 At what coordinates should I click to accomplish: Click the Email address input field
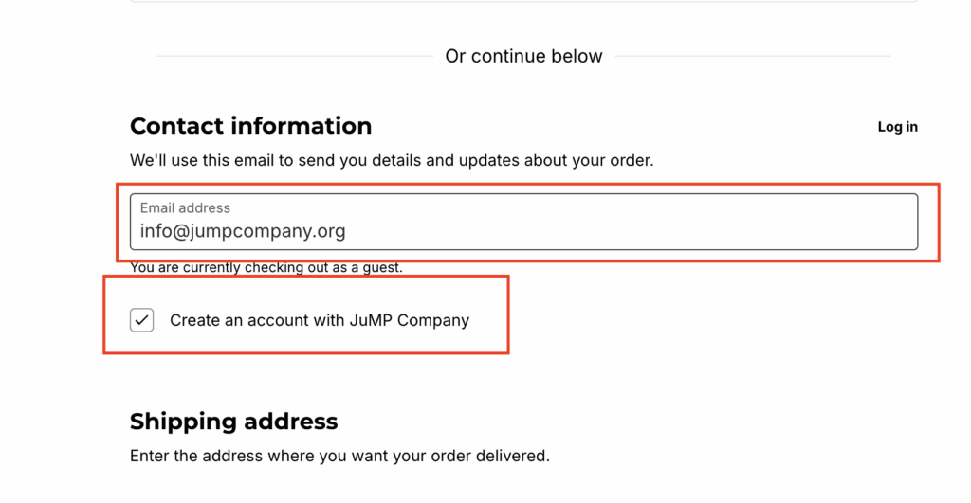(x=523, y=222)
